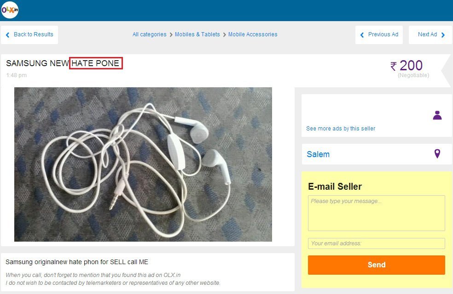Open Mobile Accessories category

coord(253,34)
